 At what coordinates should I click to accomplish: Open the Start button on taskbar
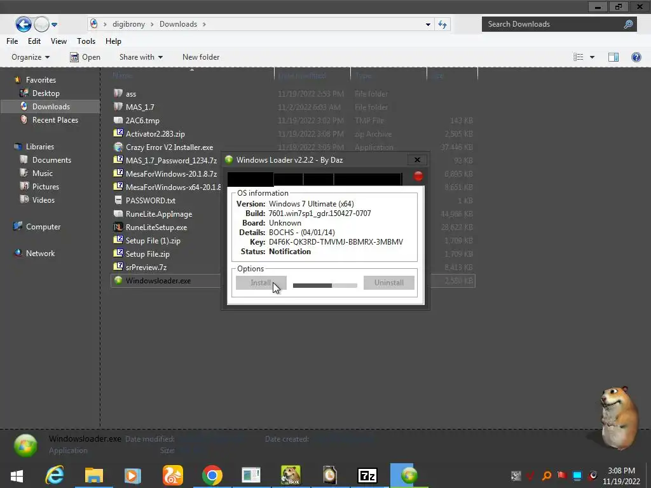point(17,475)
